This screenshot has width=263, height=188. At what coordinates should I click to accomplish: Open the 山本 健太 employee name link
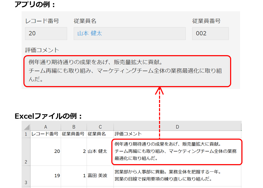tap(91, 34)
